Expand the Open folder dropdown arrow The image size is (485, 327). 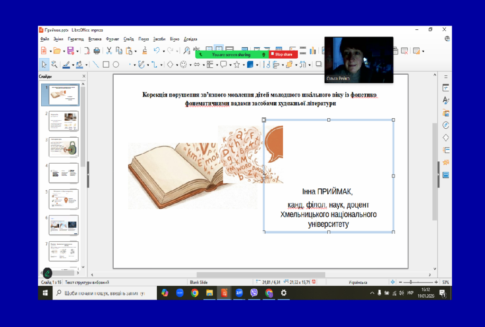63,51
